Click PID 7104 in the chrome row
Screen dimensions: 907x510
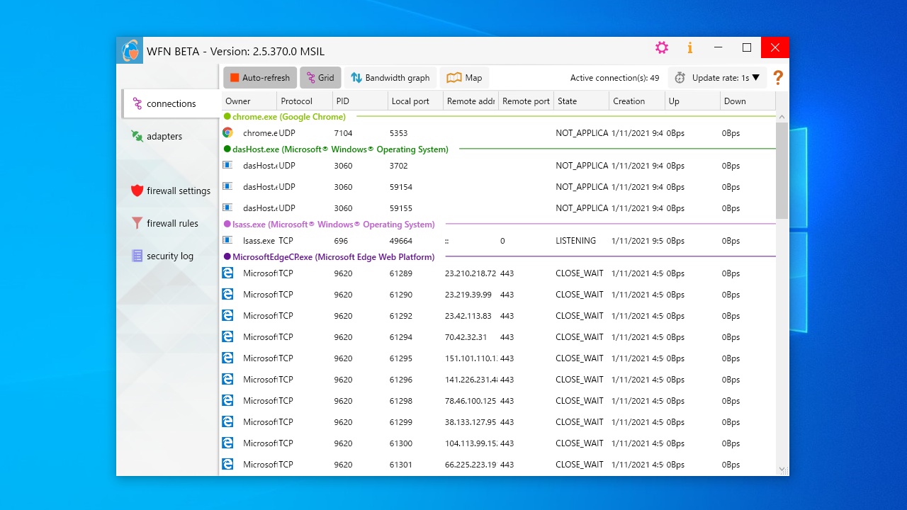pos(343,133)
